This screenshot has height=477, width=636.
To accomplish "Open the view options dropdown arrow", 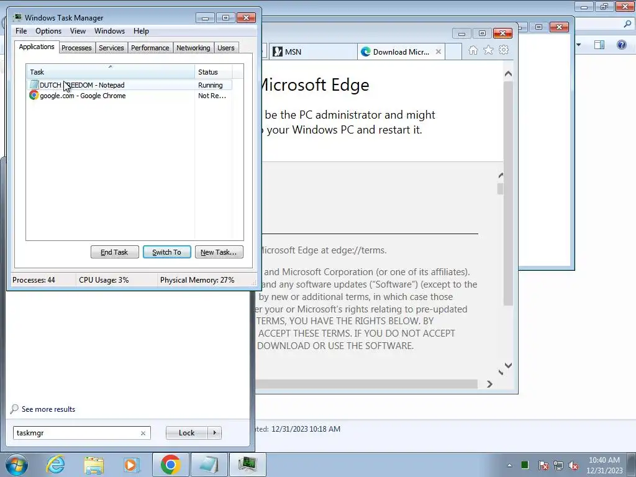I will tap(579, 45).
